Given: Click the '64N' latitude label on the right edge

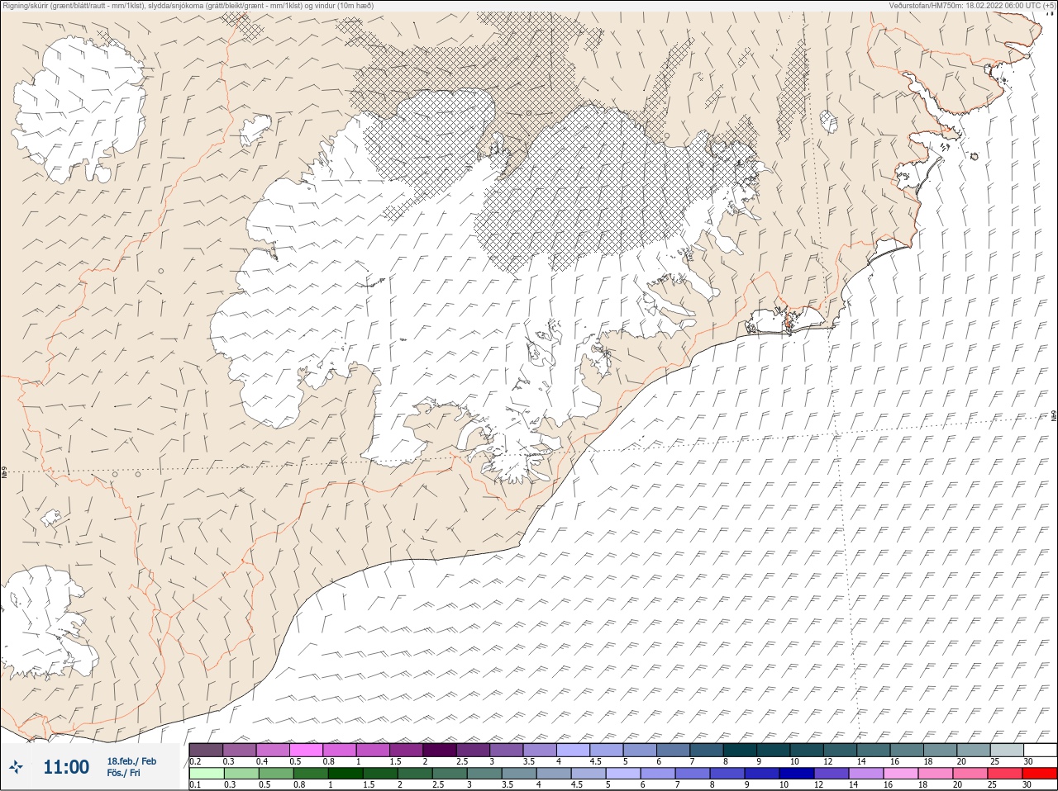Looking at the screenshot, I should tap(1054, 415).
